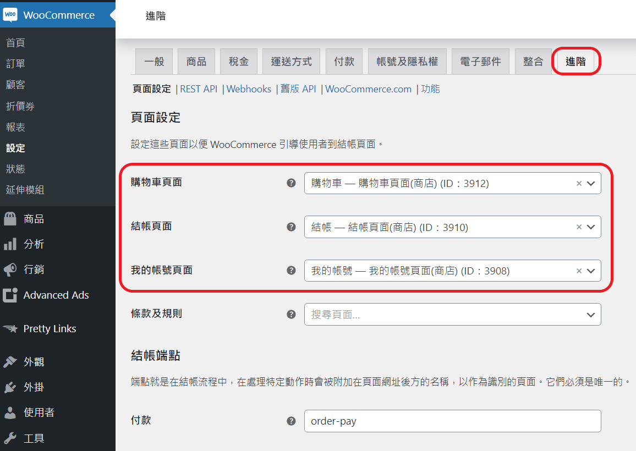Clear the 結帳頁面 selection with X

point(579,227)
